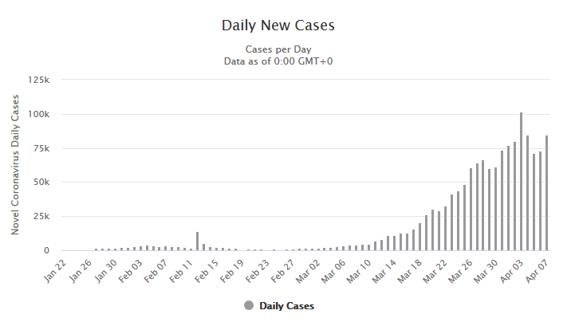Click the 50k y-axis label

point(41,182)
